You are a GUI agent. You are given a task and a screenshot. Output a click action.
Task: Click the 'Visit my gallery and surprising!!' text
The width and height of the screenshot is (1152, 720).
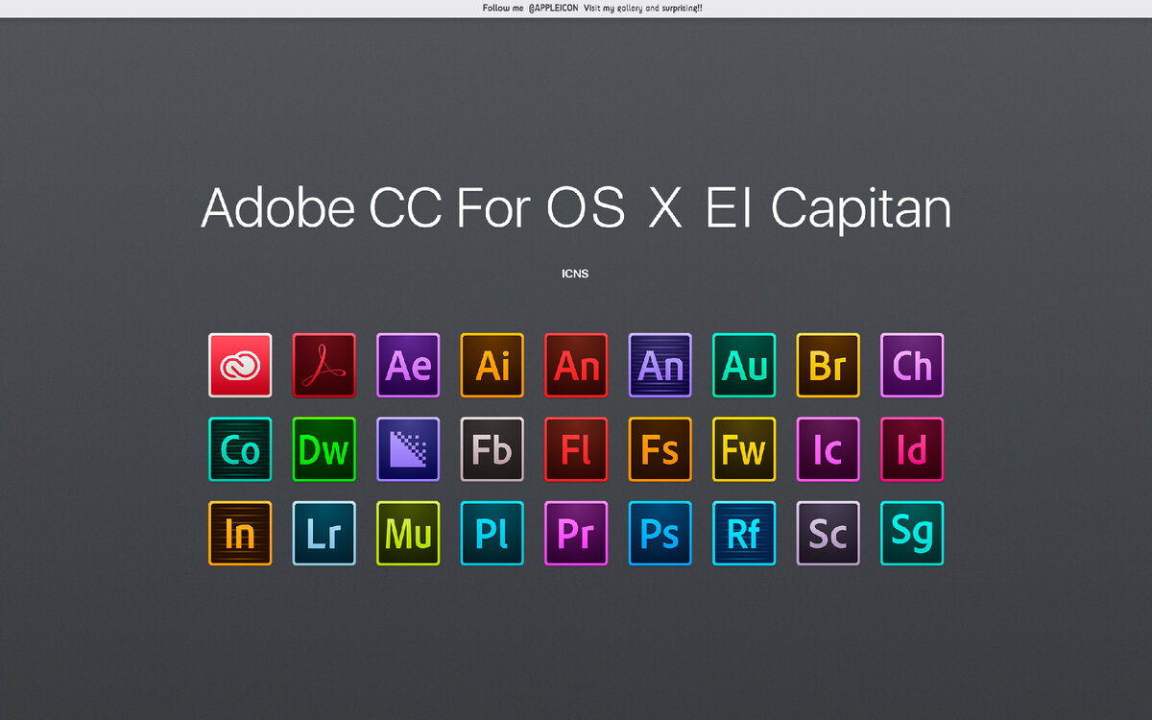(645, 8)
